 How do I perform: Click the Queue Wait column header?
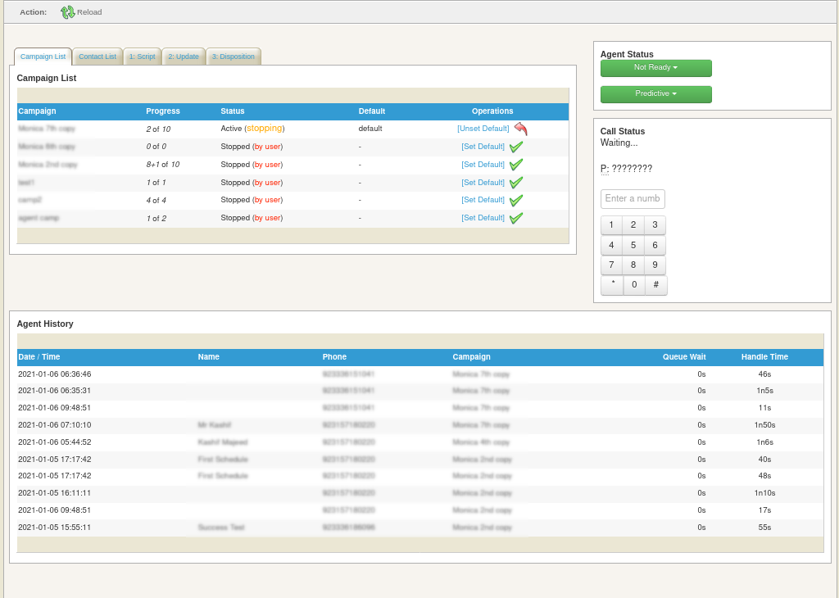(x=684, y=357)
